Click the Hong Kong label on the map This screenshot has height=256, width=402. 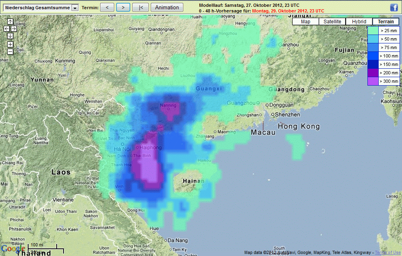[x=299, y=126]
